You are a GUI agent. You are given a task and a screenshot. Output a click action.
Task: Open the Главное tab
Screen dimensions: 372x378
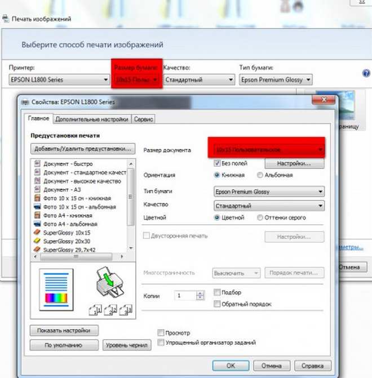pyautogui.click(x=38, y=118)
